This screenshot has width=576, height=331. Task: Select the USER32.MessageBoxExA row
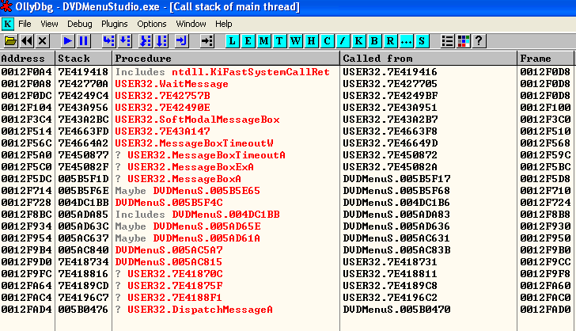(x=191, y=167)
